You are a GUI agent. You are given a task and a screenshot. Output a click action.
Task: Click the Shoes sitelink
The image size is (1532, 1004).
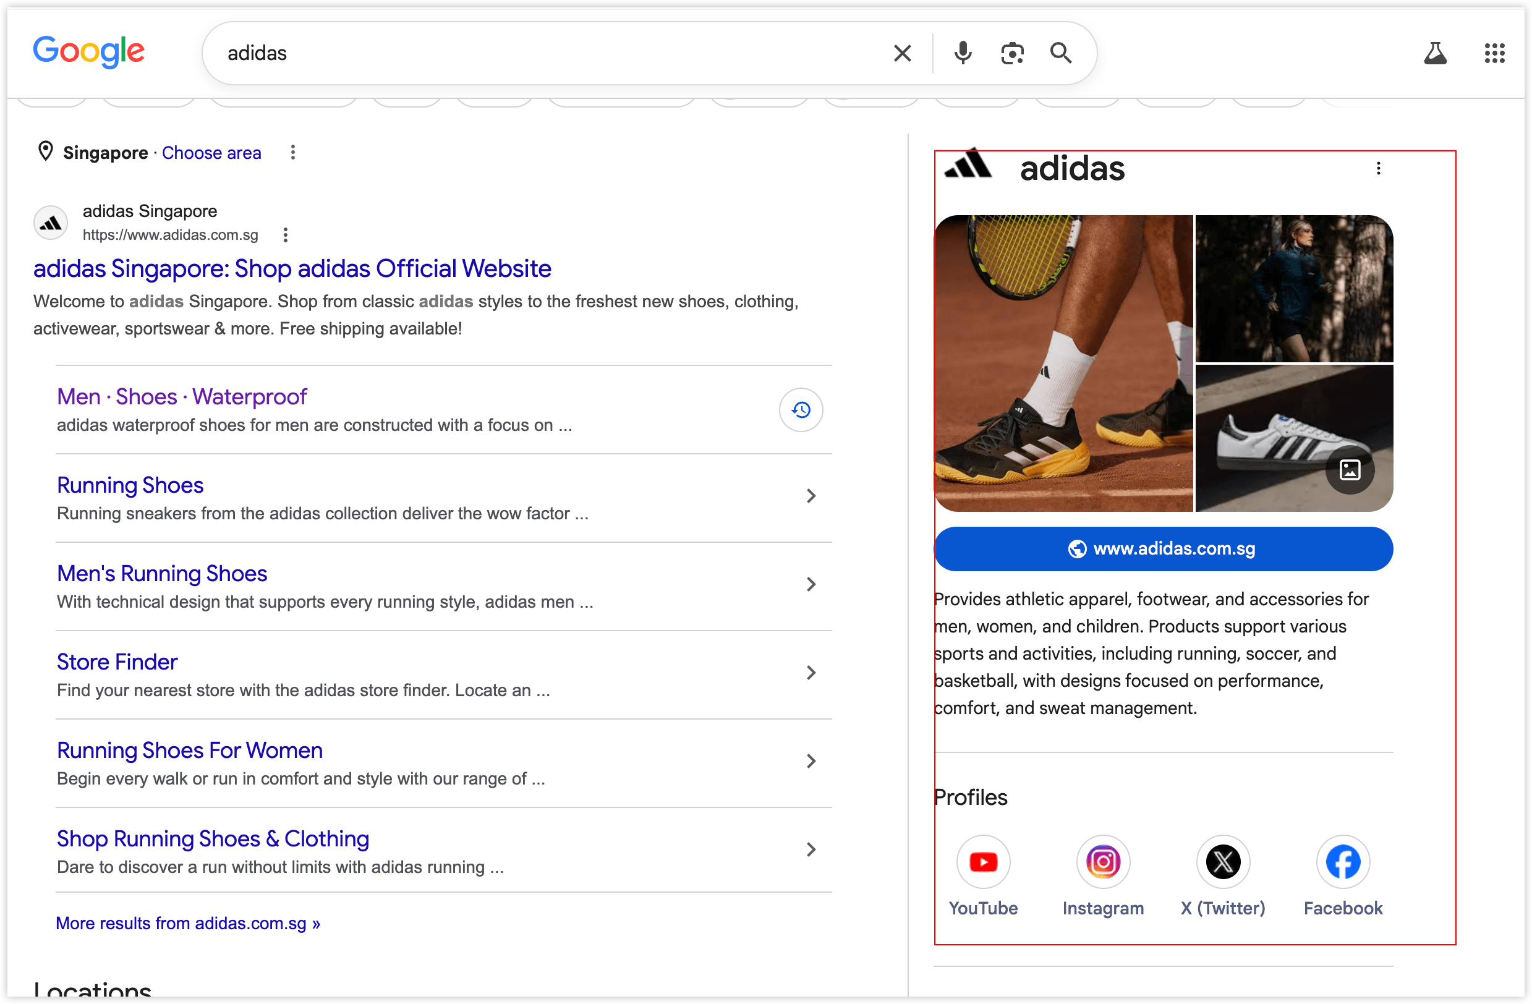tap(146, 396)
